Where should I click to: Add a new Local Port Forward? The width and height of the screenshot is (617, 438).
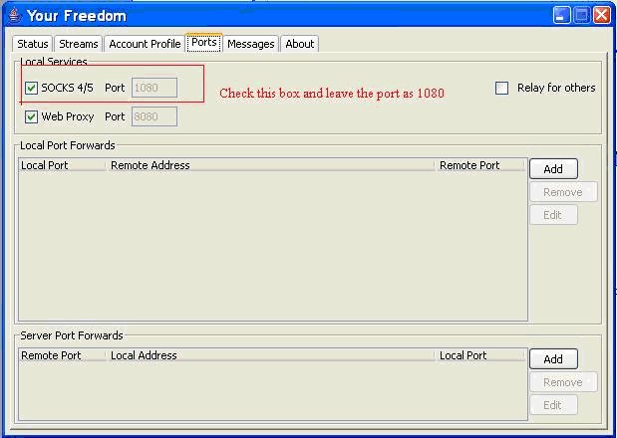553,169
